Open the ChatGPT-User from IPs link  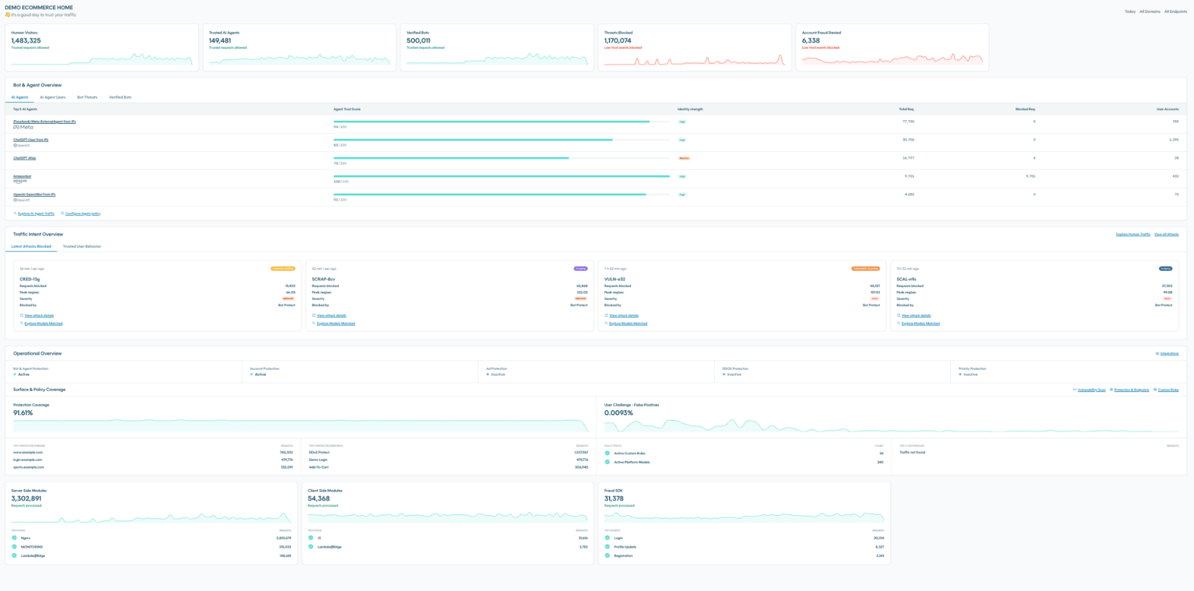tap(30, 140)
